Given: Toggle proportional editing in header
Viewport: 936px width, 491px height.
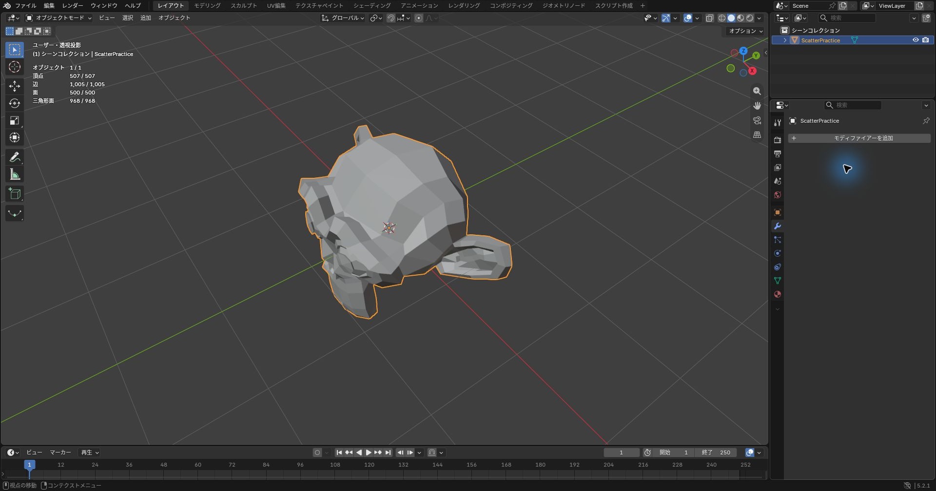Looking at the screenshot, I should (419, 18).
